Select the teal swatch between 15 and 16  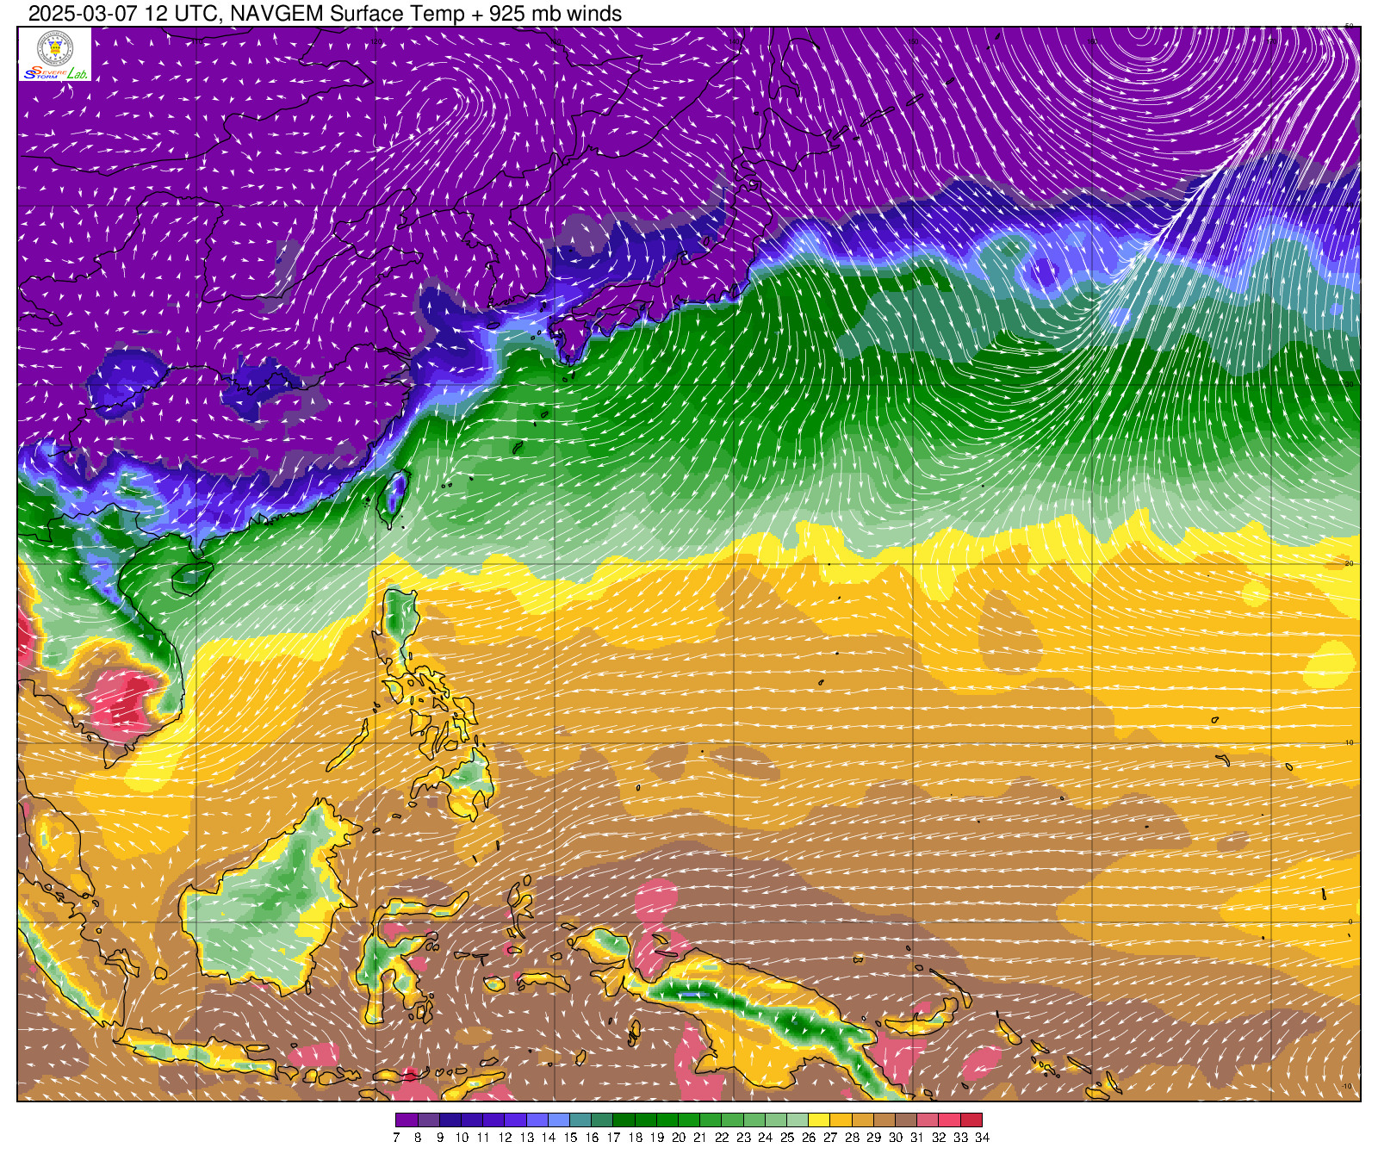[580, 1120]
